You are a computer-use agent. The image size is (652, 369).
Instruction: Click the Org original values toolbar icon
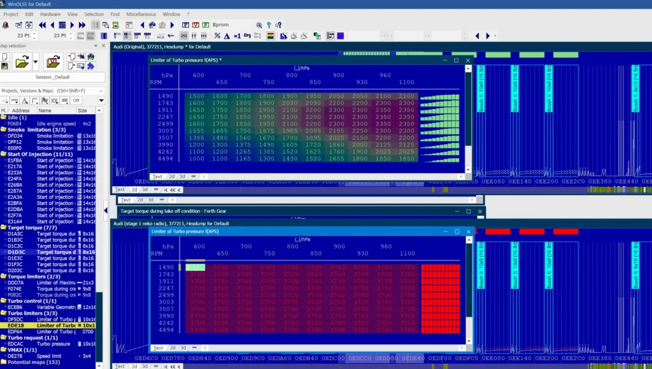coord(248,36)
